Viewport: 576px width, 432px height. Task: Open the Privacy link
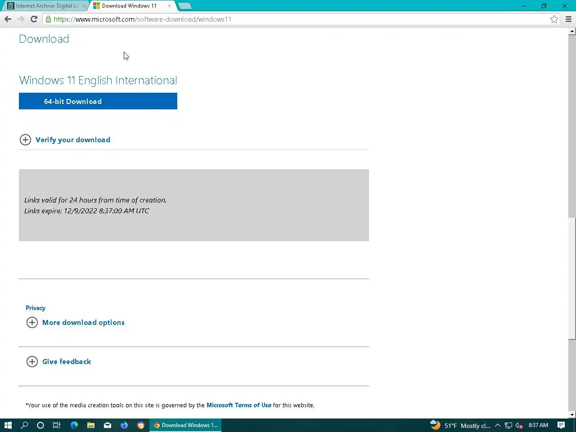pyautogui.click(x=36, y=308)
